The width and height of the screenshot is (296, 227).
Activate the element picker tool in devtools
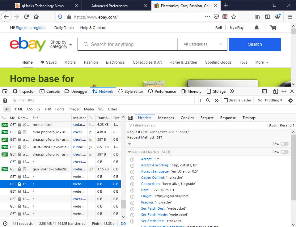[5, 92]
